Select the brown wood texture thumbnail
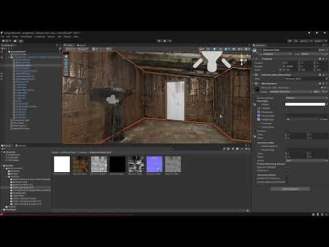The width and height of the screenshot is (329, 247). tap(80, 164)
